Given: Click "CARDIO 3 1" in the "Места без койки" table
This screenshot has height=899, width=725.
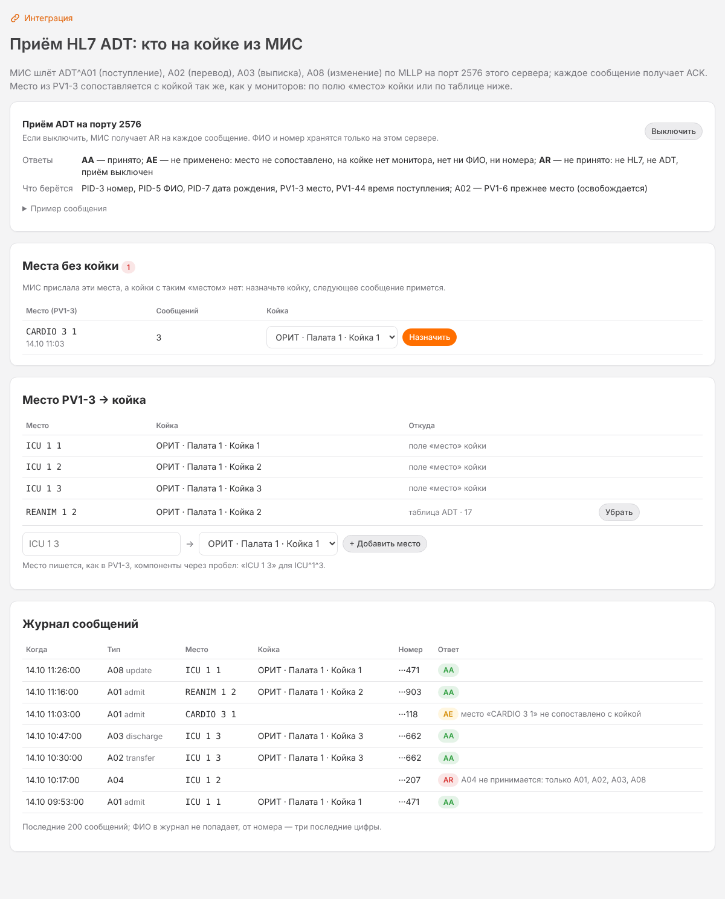Looking at the screenshot, I should [51, 331].
